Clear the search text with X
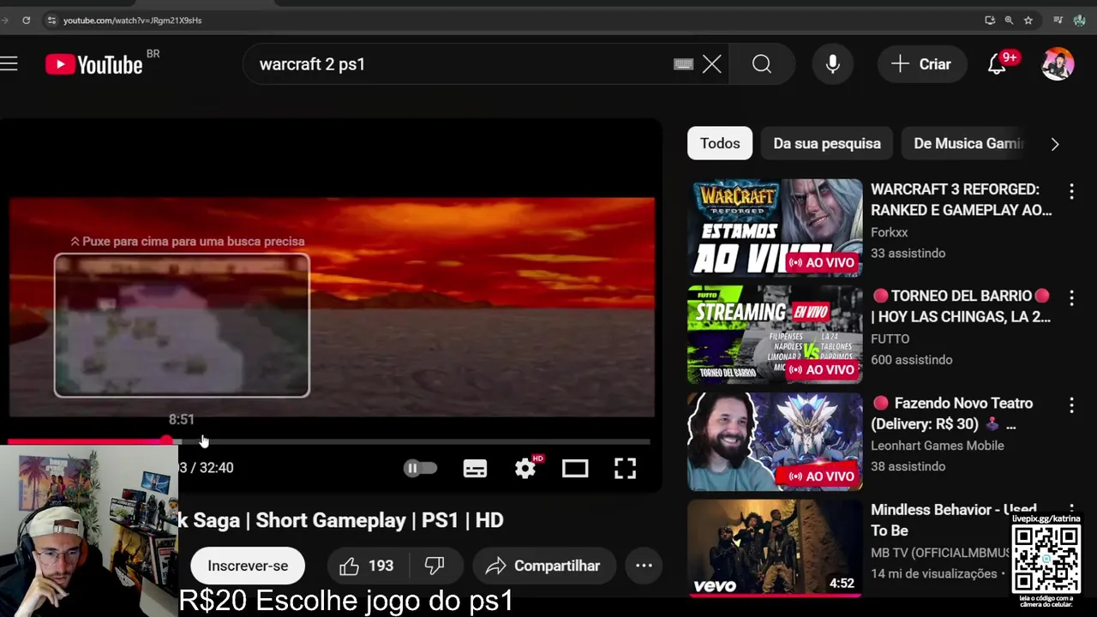The image size is (1097, 617). [712, 64]
